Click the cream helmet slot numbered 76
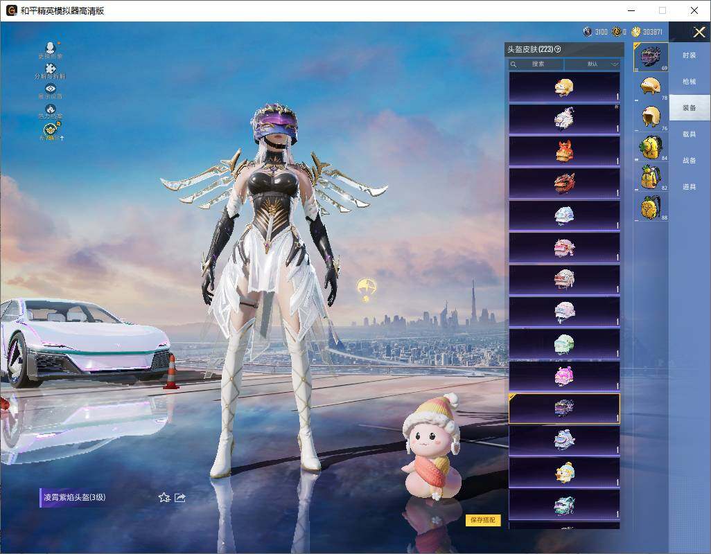The image size is (711, 554). click(651, 117)
